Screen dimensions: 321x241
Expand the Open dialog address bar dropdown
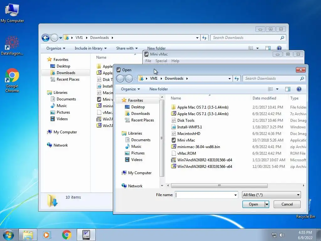(229, 78)
